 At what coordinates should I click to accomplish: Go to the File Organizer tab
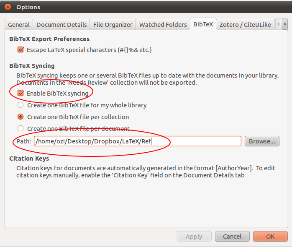point(113,25)
